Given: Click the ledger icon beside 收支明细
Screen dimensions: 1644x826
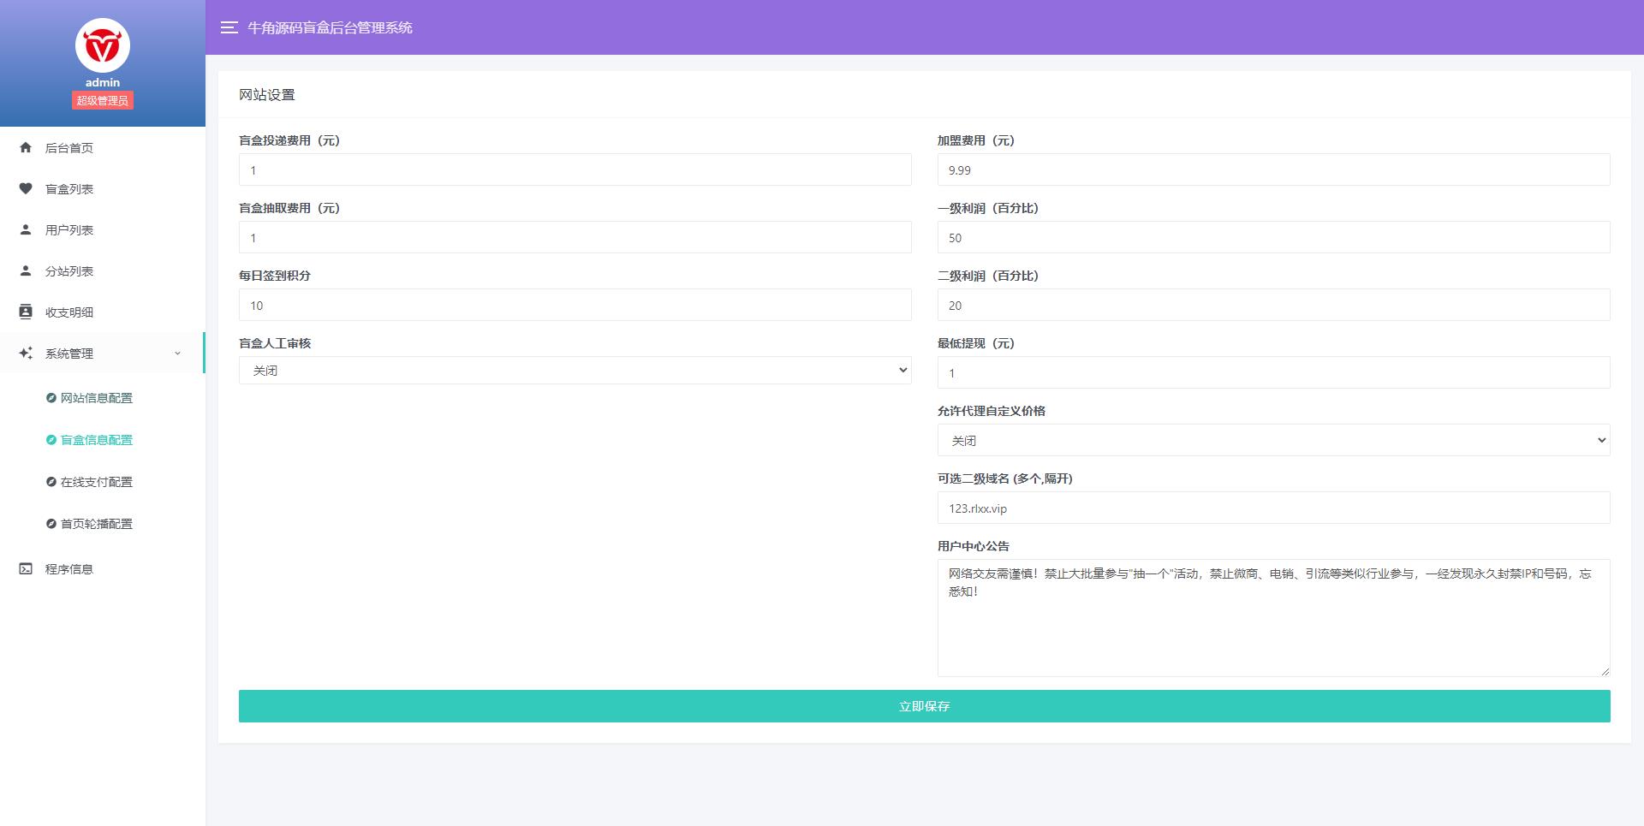Looking at the screenshot, I should pyautogui.click(x=26, y=312).
